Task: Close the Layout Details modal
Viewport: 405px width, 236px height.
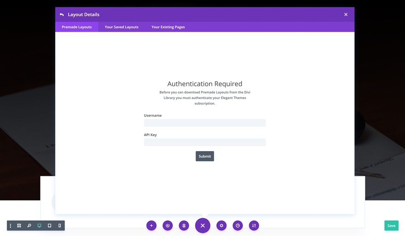Action: pyautogui.click(x=346, y=15)
